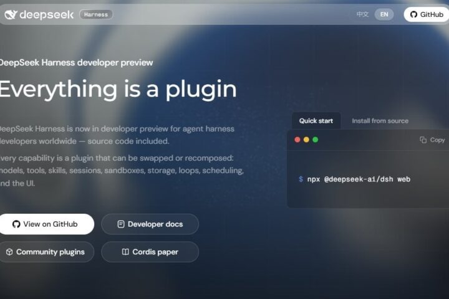The width and height of the screenshot is (449, 299).
Task: Click the copy clipboard icon
Action: click(x=423, y=140)
